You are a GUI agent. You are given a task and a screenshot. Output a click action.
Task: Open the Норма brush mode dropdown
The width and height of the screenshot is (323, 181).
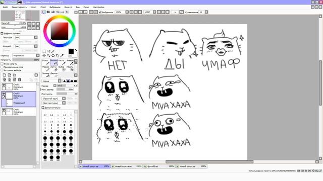click(60, 81)
